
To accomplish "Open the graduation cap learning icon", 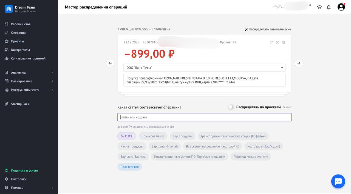I will click(319, 7).
